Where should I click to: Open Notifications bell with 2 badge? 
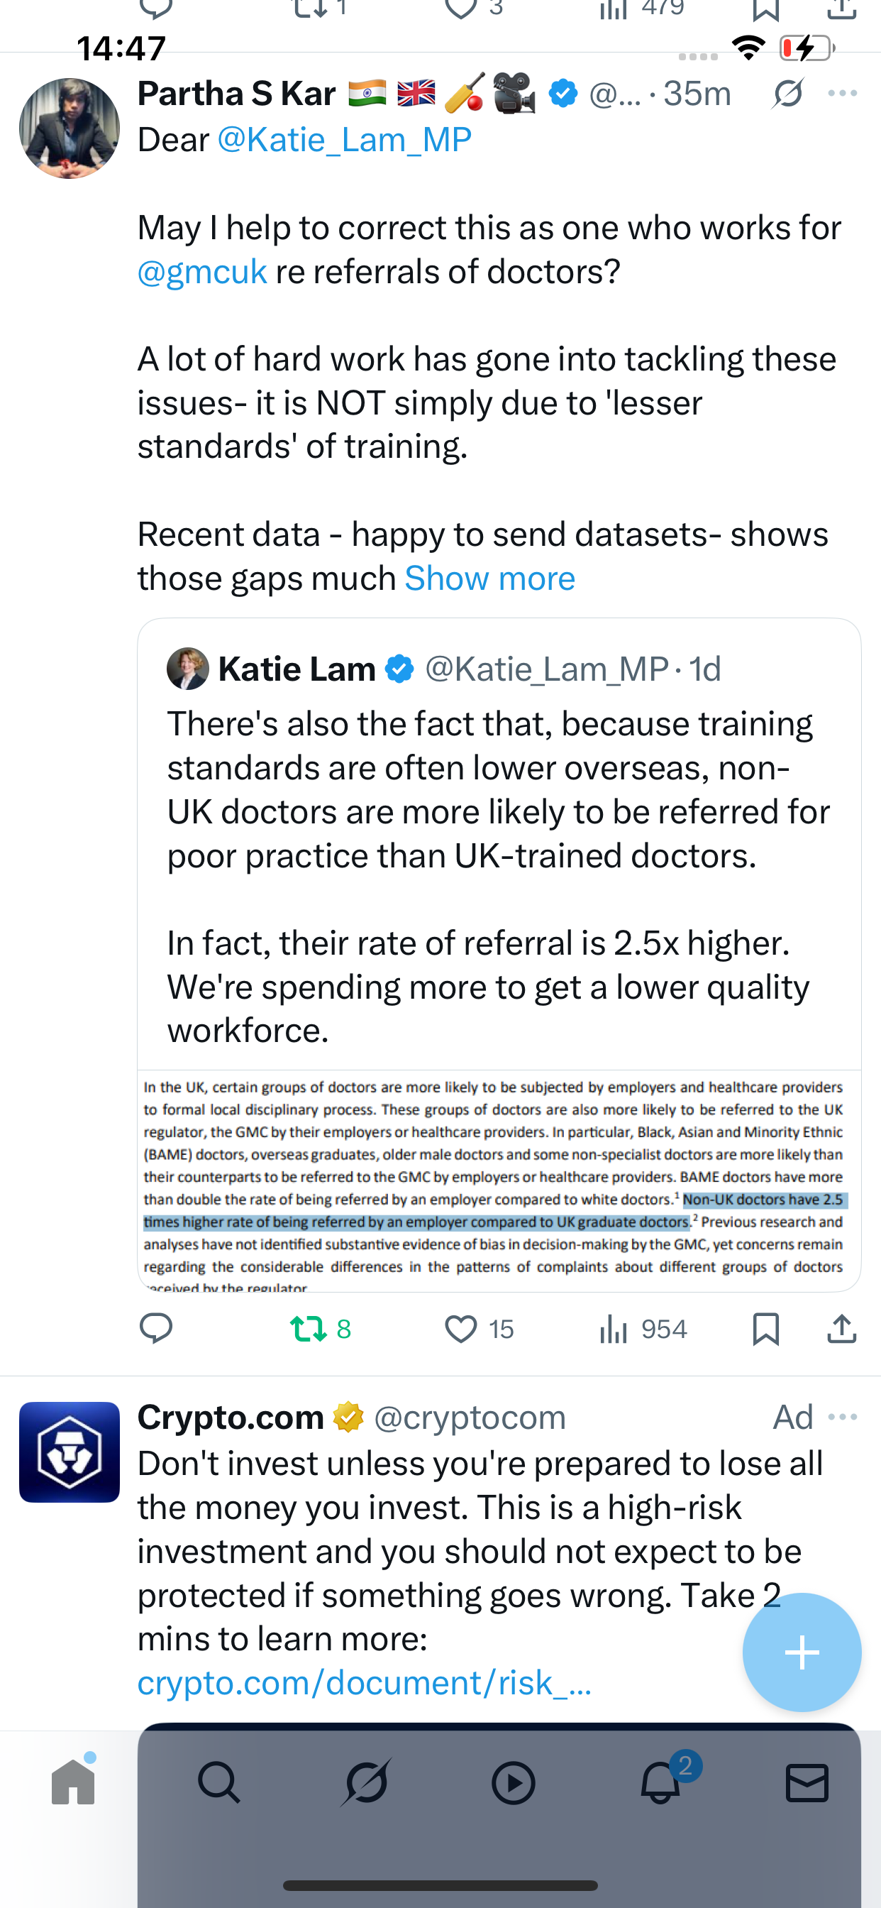coord(660,1782)
